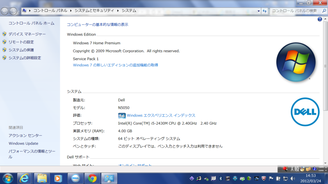Click the search magnifier icon

pos(324,11)
